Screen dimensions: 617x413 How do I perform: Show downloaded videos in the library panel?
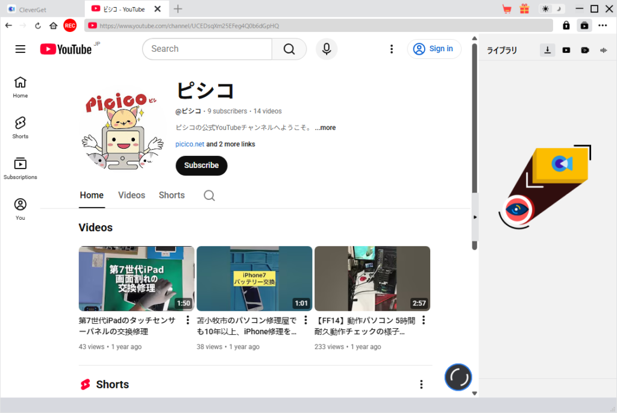click(566, 50)
